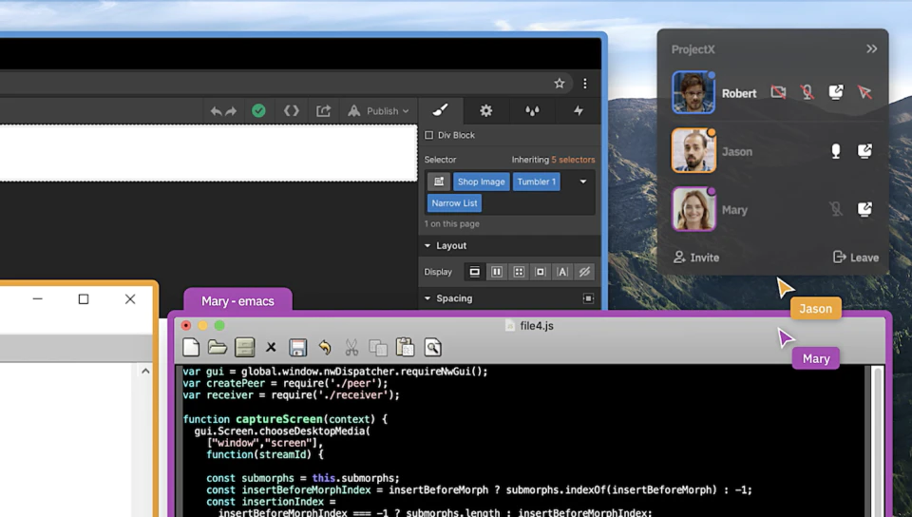Screen dimensions: 912x517
Task: Select flex display option
Action: click(497, 272)
